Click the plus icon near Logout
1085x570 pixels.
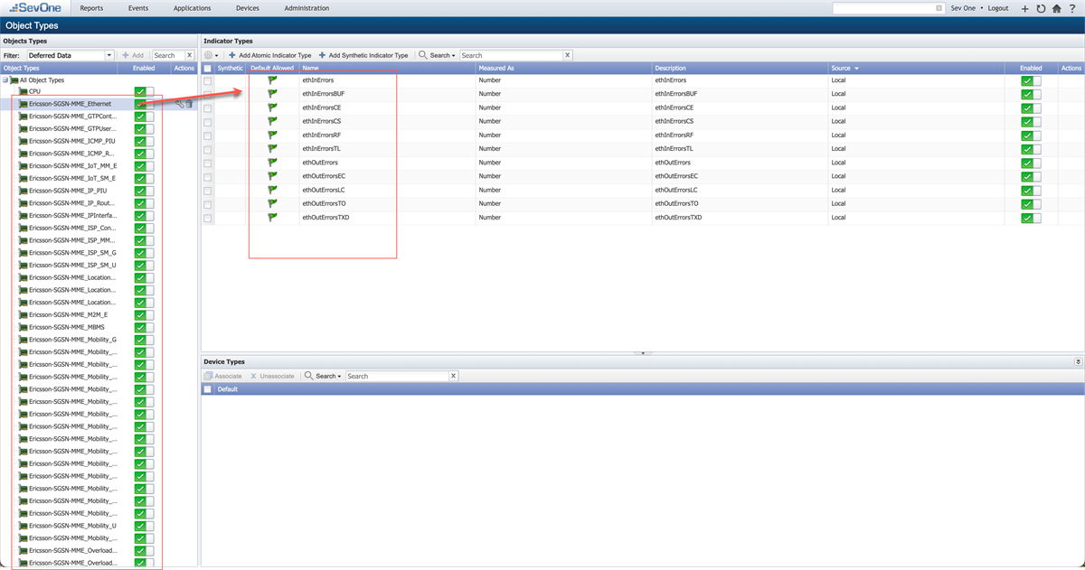1024,8
